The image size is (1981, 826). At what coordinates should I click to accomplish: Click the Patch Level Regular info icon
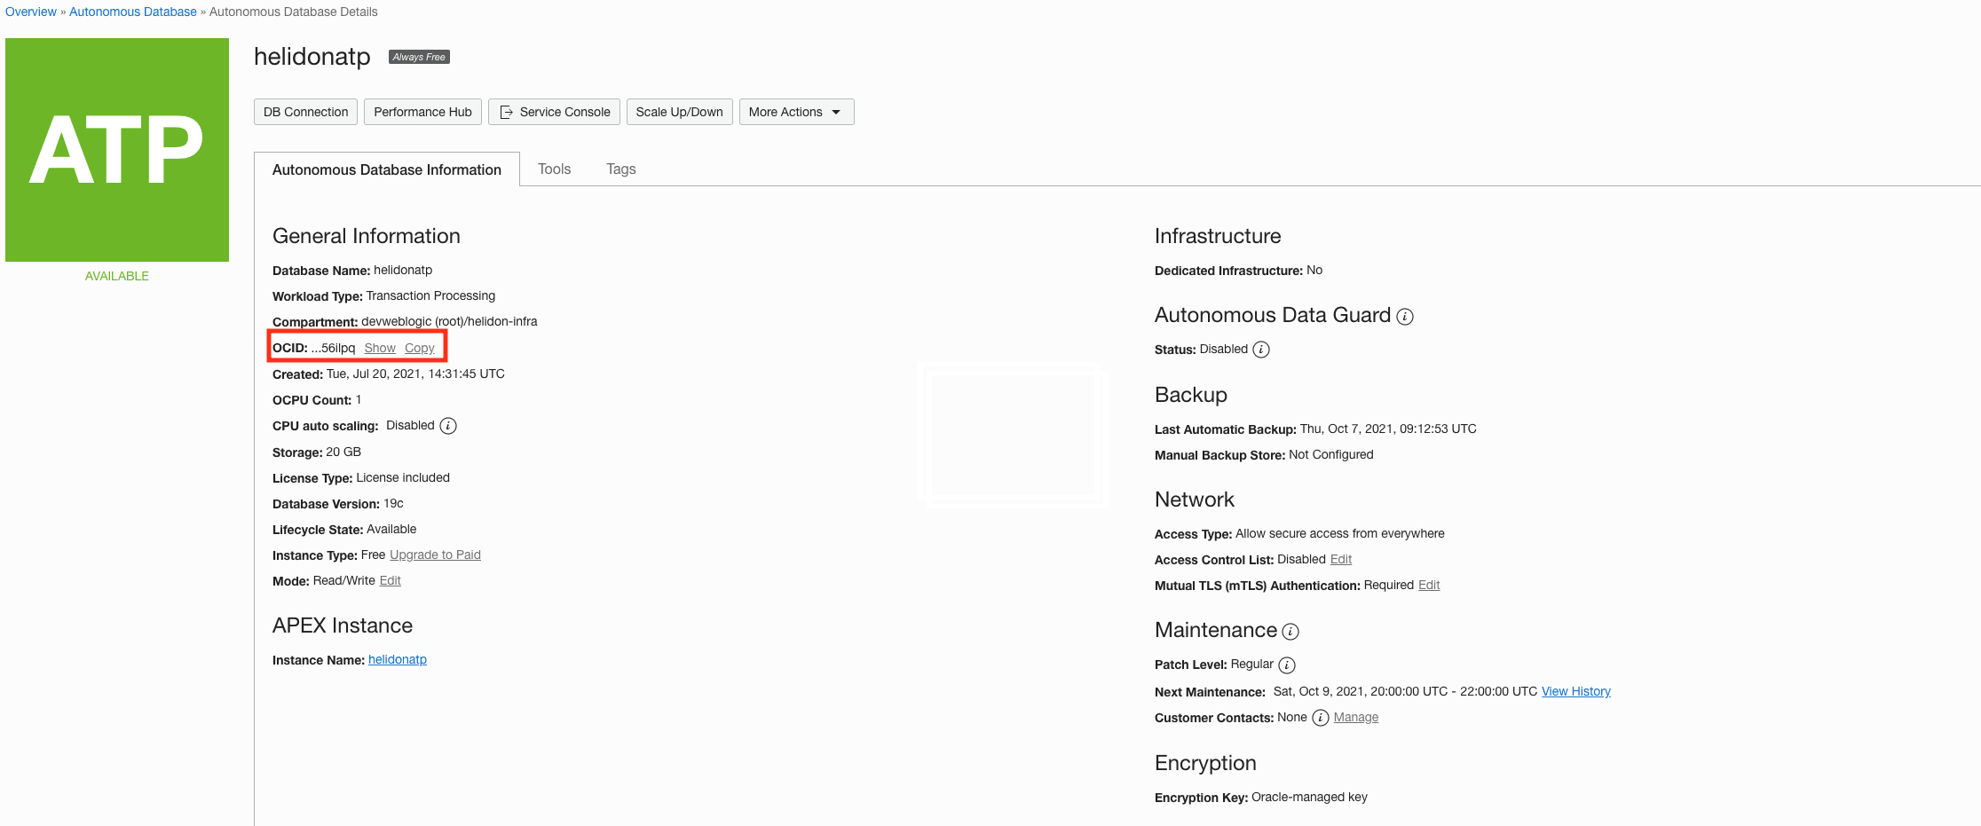1287,665
